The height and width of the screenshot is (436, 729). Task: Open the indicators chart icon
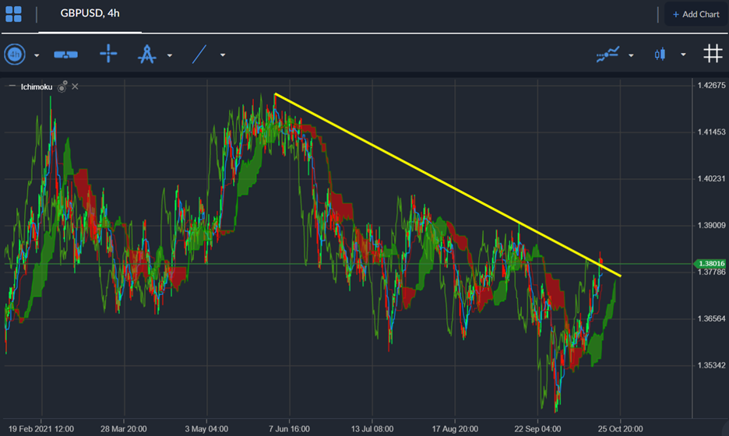click(x=607, y=54)
